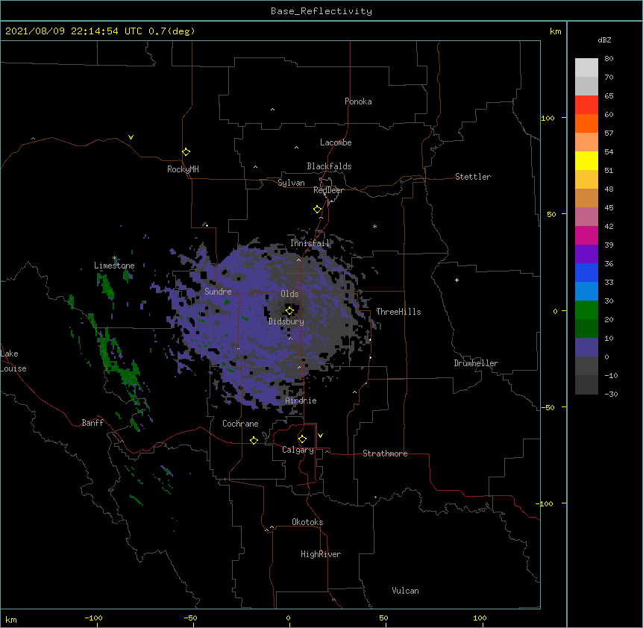Click the yellow diamond marker below the RedDeer label
Viewport: 643px width, 628px height.
[x=317, y=210]
